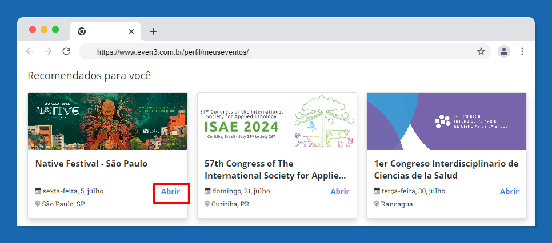Open Native Festival with Abrir link

[x=171, y=192]
